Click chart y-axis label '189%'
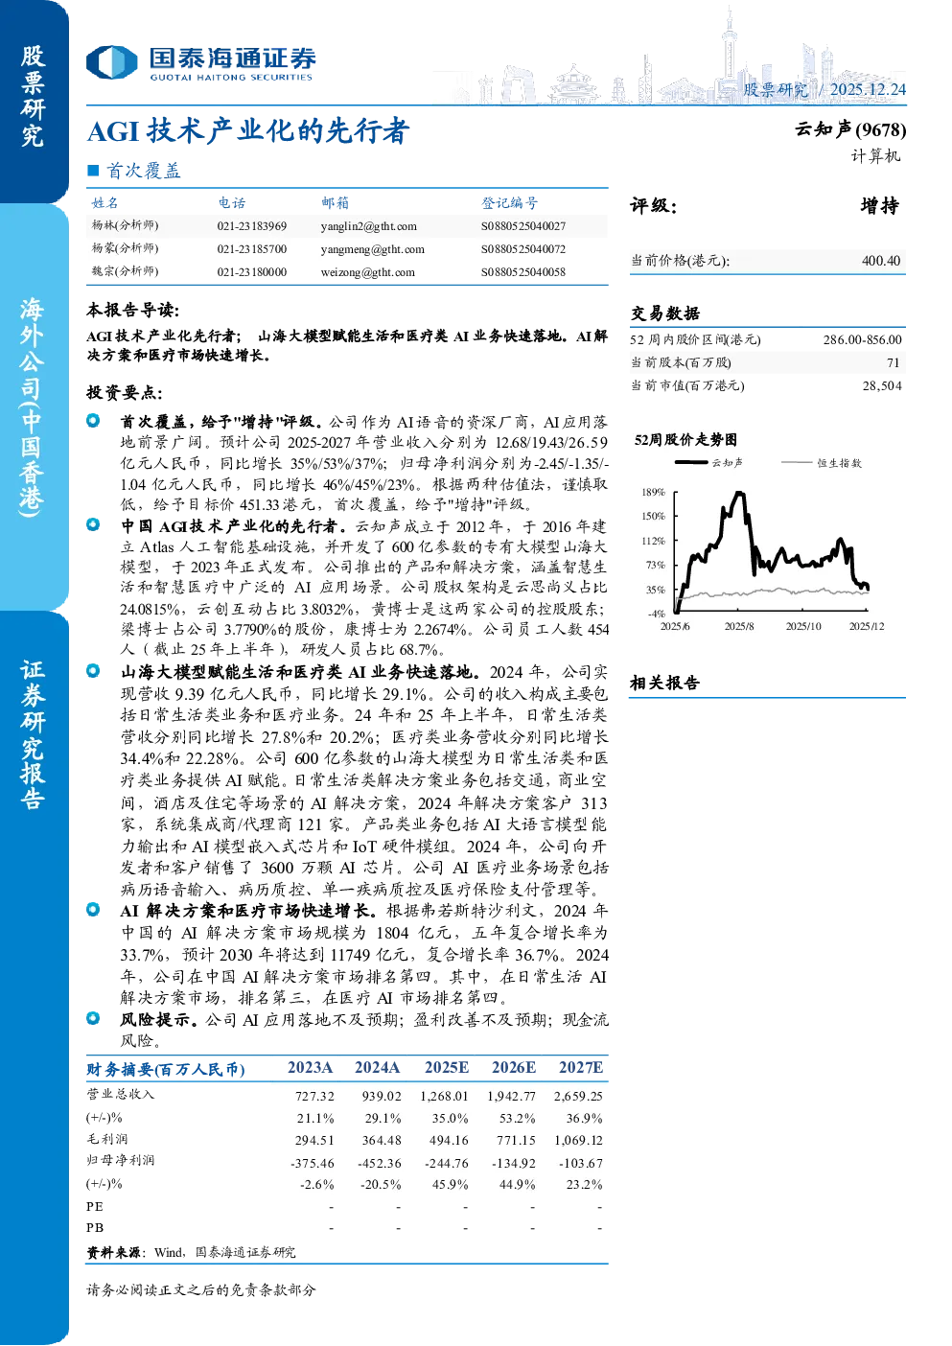 [x=653, y=493]
